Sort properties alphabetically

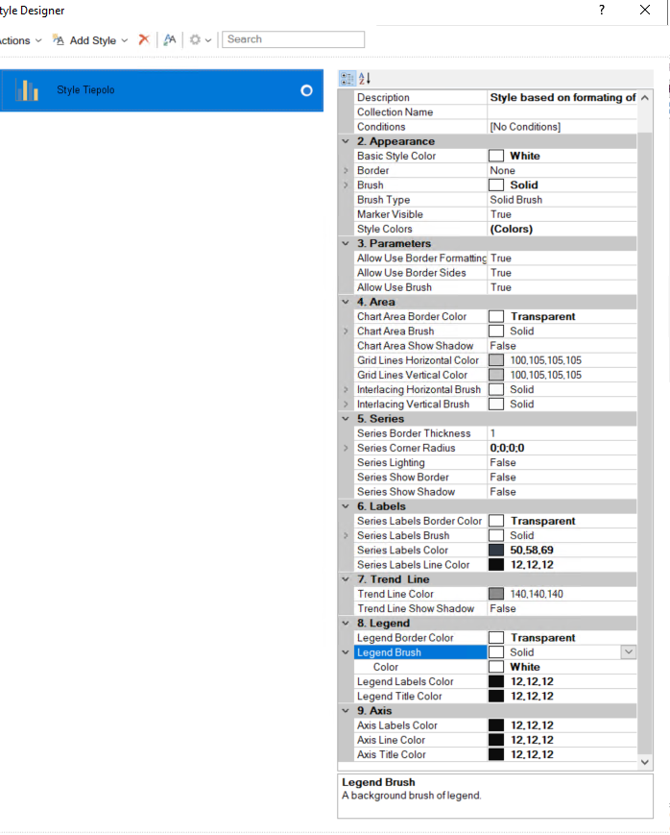[365, 79]
